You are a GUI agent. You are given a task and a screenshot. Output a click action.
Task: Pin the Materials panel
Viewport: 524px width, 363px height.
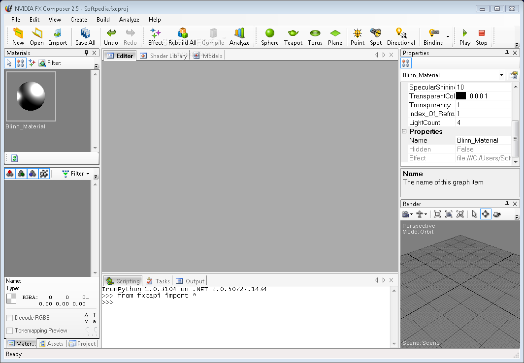click(x=86, y=53)
